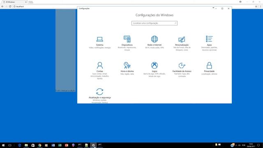Open the Microsoft Store from the taskbar
Image resolution: width=263 pixels, height=148 pixels.
[x=33, y=145]
